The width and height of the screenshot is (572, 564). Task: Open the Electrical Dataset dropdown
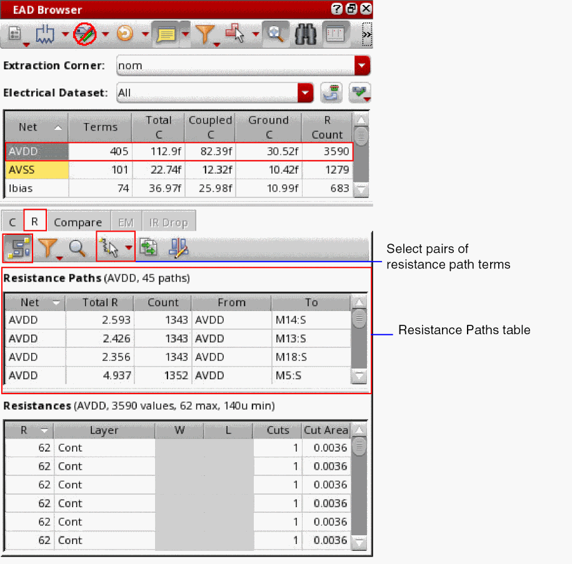pos(305,93)
